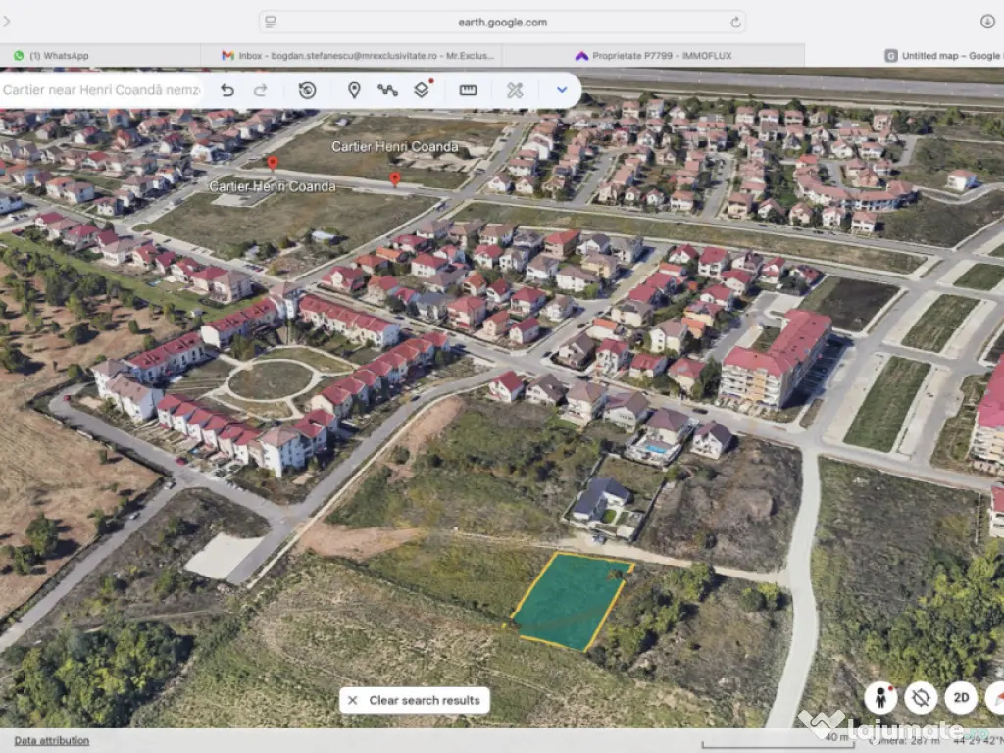Open the crossed tools icon in toolbar

(515, 90)
